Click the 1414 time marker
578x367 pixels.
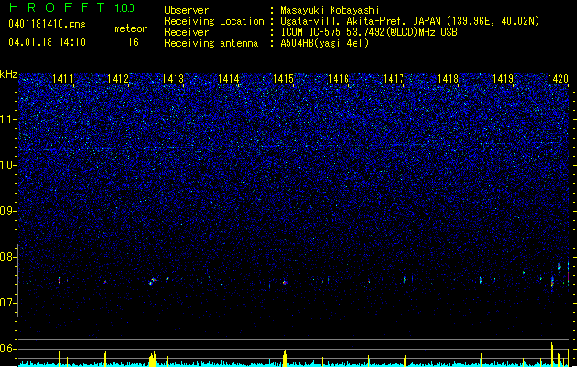click(228, 79)
